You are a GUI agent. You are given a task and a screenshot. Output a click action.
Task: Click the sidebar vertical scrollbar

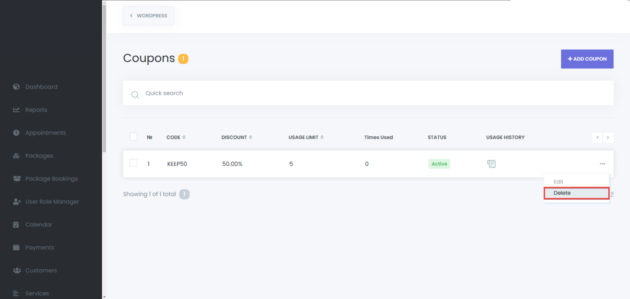(104, 76)
